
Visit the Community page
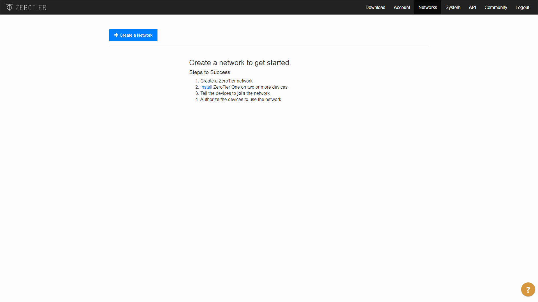pos(496,7)
